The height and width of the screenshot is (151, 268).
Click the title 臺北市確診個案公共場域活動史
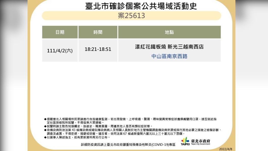(141, 6)
